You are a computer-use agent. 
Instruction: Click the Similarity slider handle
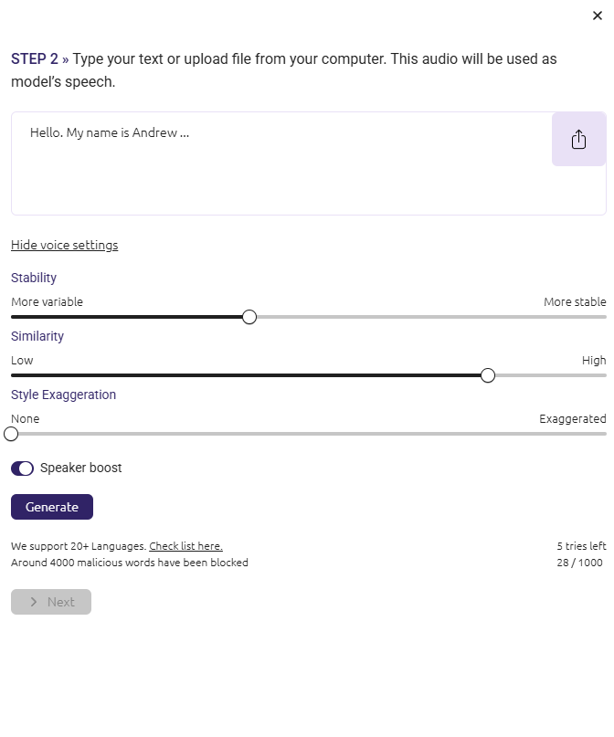pos(488,375)
